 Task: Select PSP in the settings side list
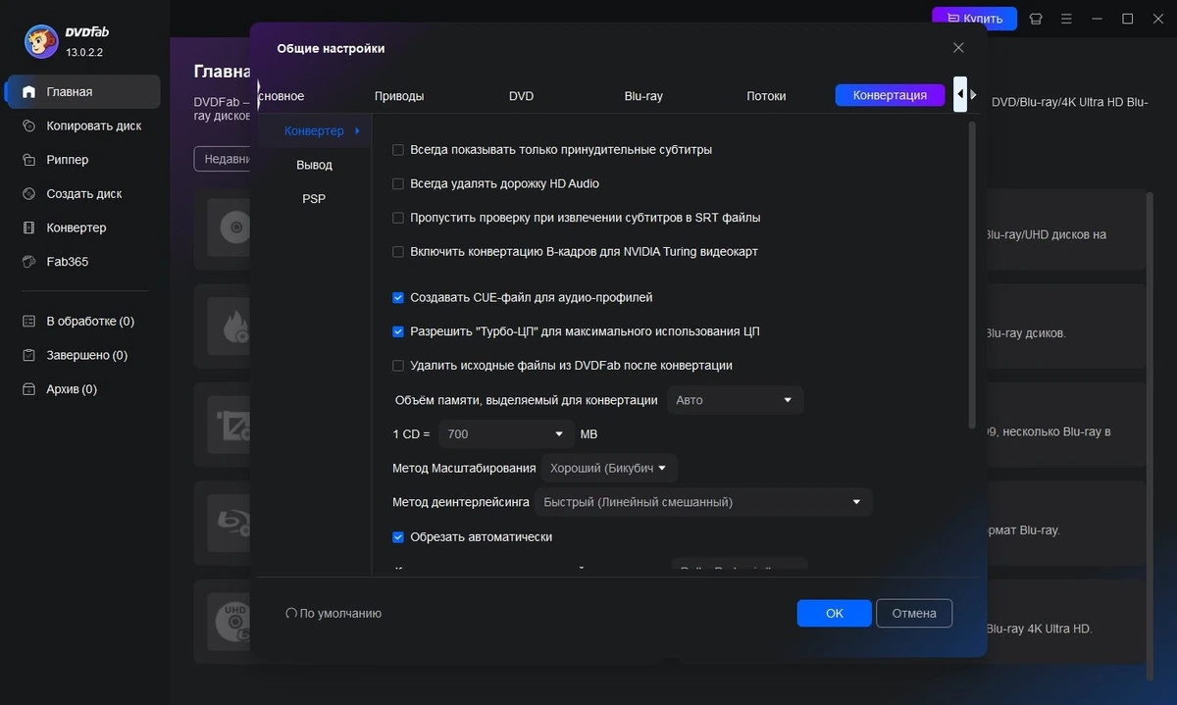314,199
